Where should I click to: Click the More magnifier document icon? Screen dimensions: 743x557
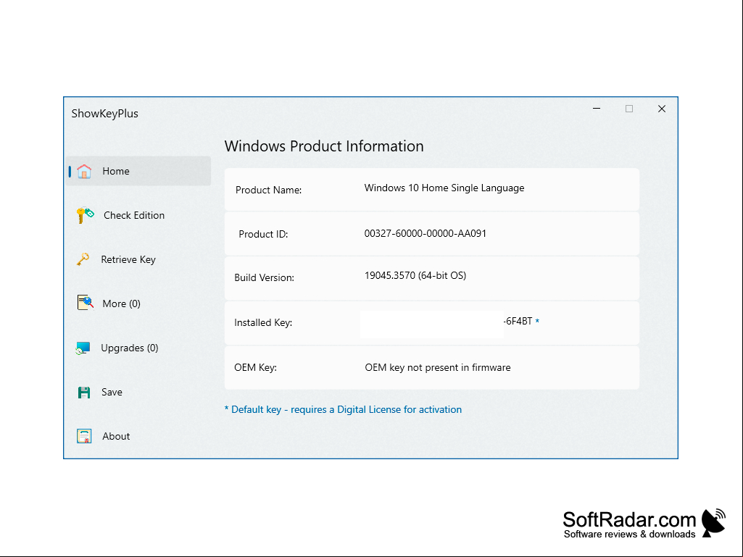[x=86, y=302]
